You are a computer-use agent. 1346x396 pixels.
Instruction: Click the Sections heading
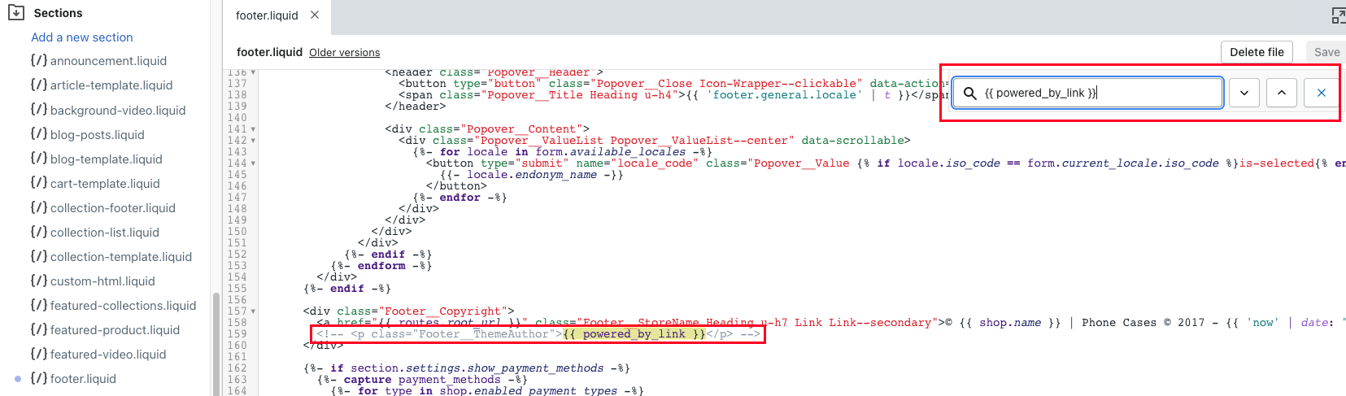coord(58,13)
